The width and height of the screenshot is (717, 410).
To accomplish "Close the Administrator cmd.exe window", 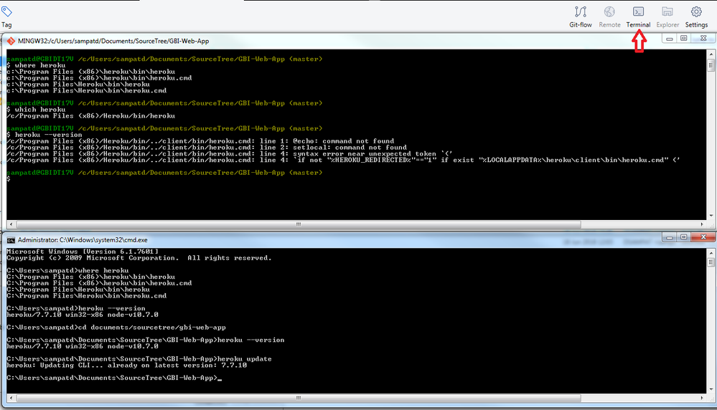I will tap(703, 237).
